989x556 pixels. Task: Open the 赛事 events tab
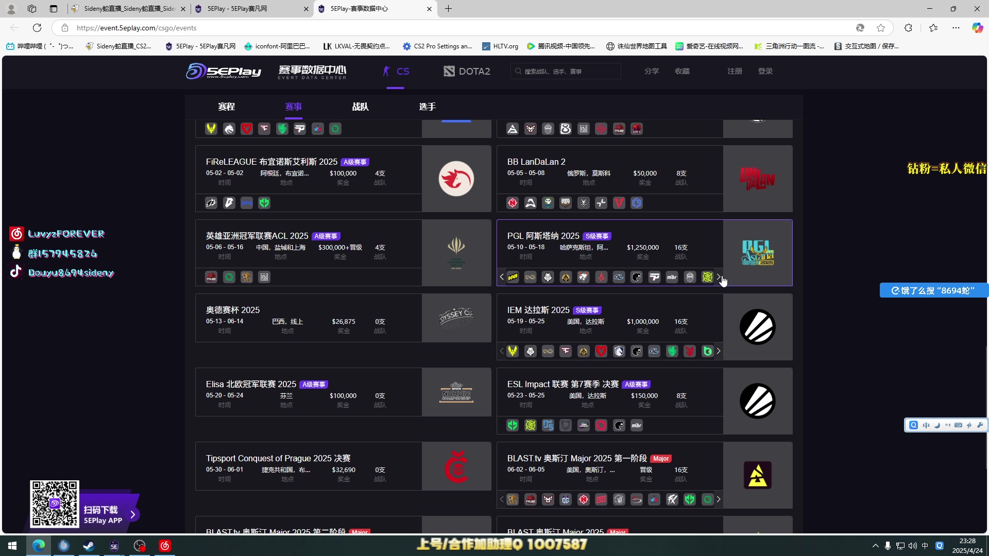point(294,107)
